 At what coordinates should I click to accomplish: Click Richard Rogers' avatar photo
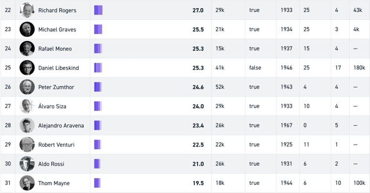(x=27, y=10)
